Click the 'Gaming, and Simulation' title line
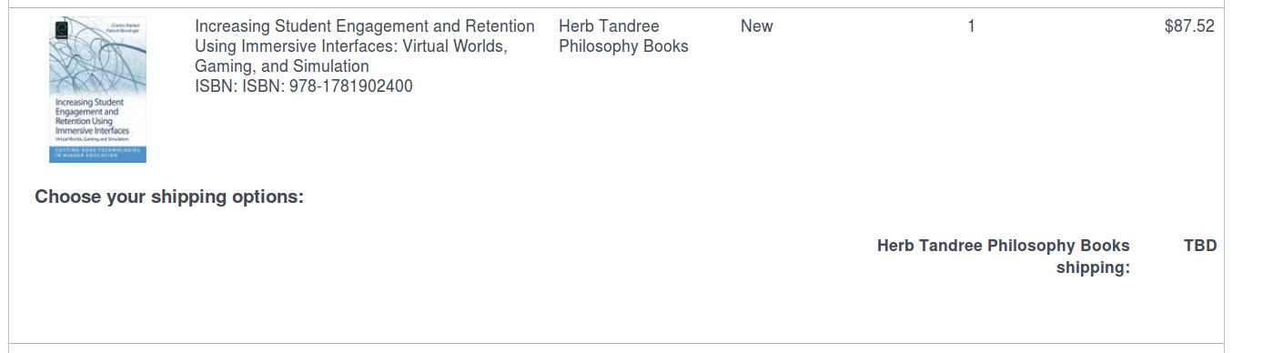1263x353 pixels. click(282, 66)
